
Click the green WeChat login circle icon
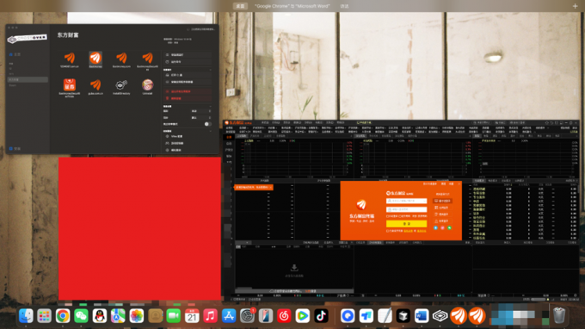point(450,227)
